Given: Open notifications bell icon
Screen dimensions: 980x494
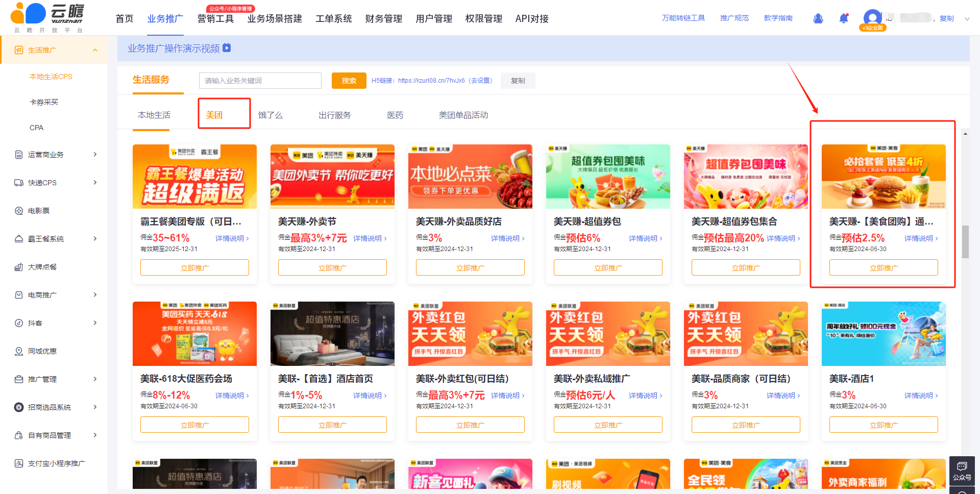Looking at the screenshot, I should point(844,18).
